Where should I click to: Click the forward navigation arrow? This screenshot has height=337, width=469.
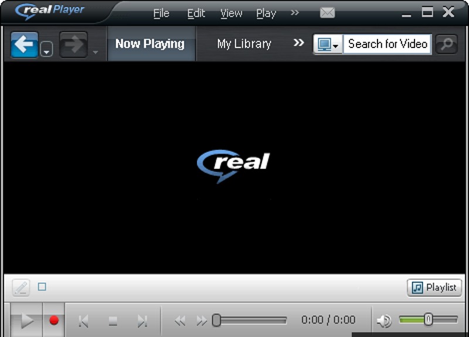point(73,45)
